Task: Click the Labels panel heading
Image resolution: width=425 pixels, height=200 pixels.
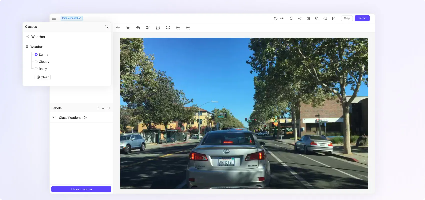Action: [x=57, y=108]
